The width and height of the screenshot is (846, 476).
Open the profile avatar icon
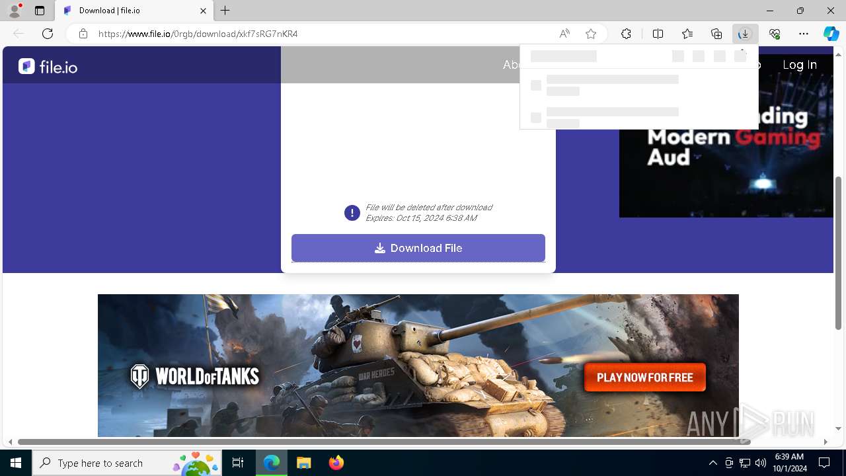coord(15,11)
